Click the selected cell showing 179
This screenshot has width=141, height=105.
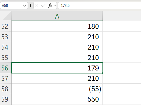pos(57,68)
